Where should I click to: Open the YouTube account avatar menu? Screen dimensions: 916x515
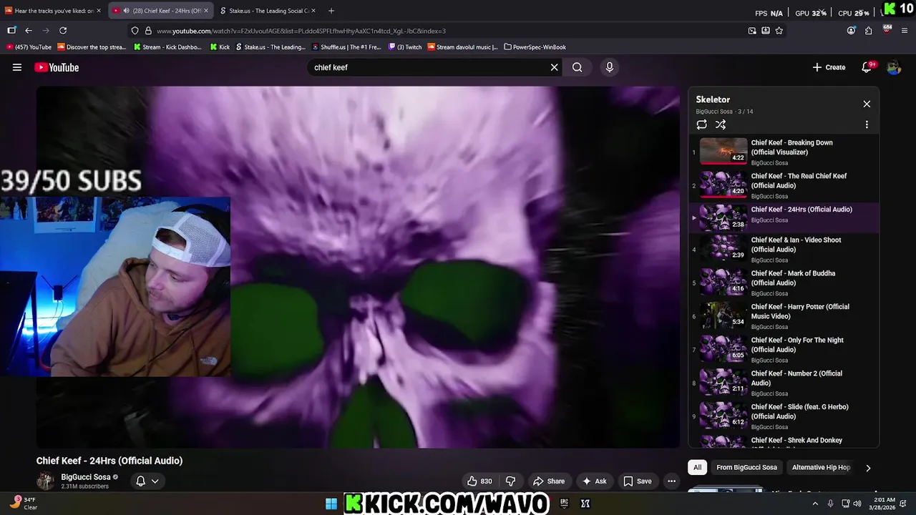pos(894,67)
